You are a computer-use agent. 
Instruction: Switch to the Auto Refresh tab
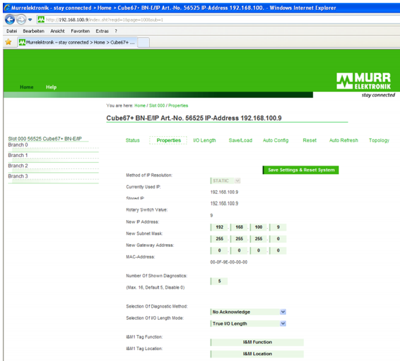point(344,140)
